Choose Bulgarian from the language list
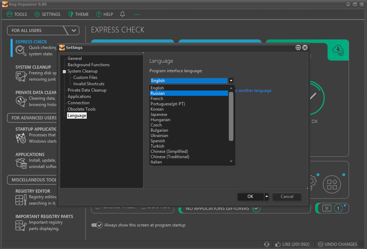The width and height of the screenshot is (367, 249). pyautogui.click(x=189, y=130)
